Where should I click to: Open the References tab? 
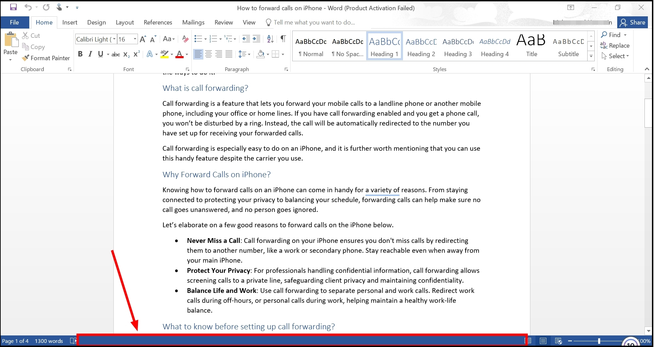click(x=158, y=22)
